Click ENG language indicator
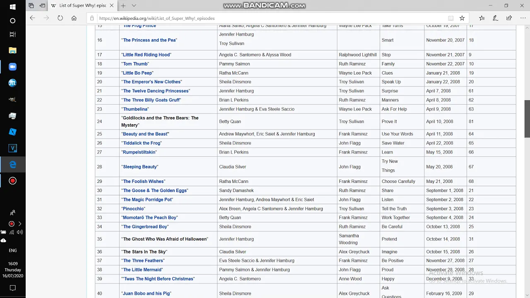The height and width of the screenshot is (298, 530). point(12,250)
